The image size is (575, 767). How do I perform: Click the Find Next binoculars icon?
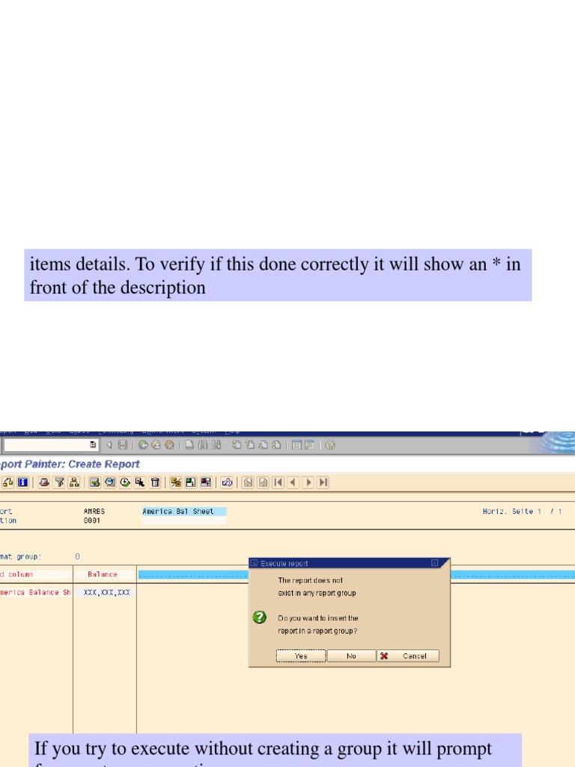(x=216, y=445)
